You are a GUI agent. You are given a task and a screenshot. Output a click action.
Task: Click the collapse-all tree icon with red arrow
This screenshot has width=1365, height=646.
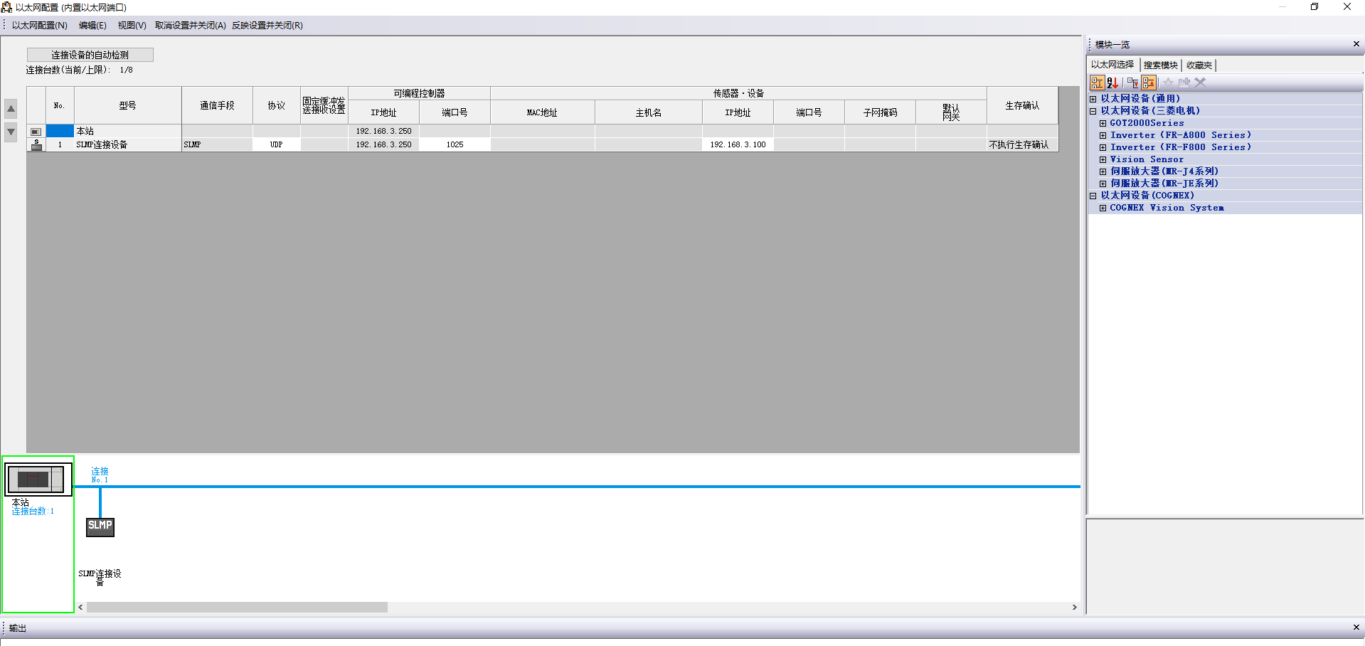point(1149,83)
